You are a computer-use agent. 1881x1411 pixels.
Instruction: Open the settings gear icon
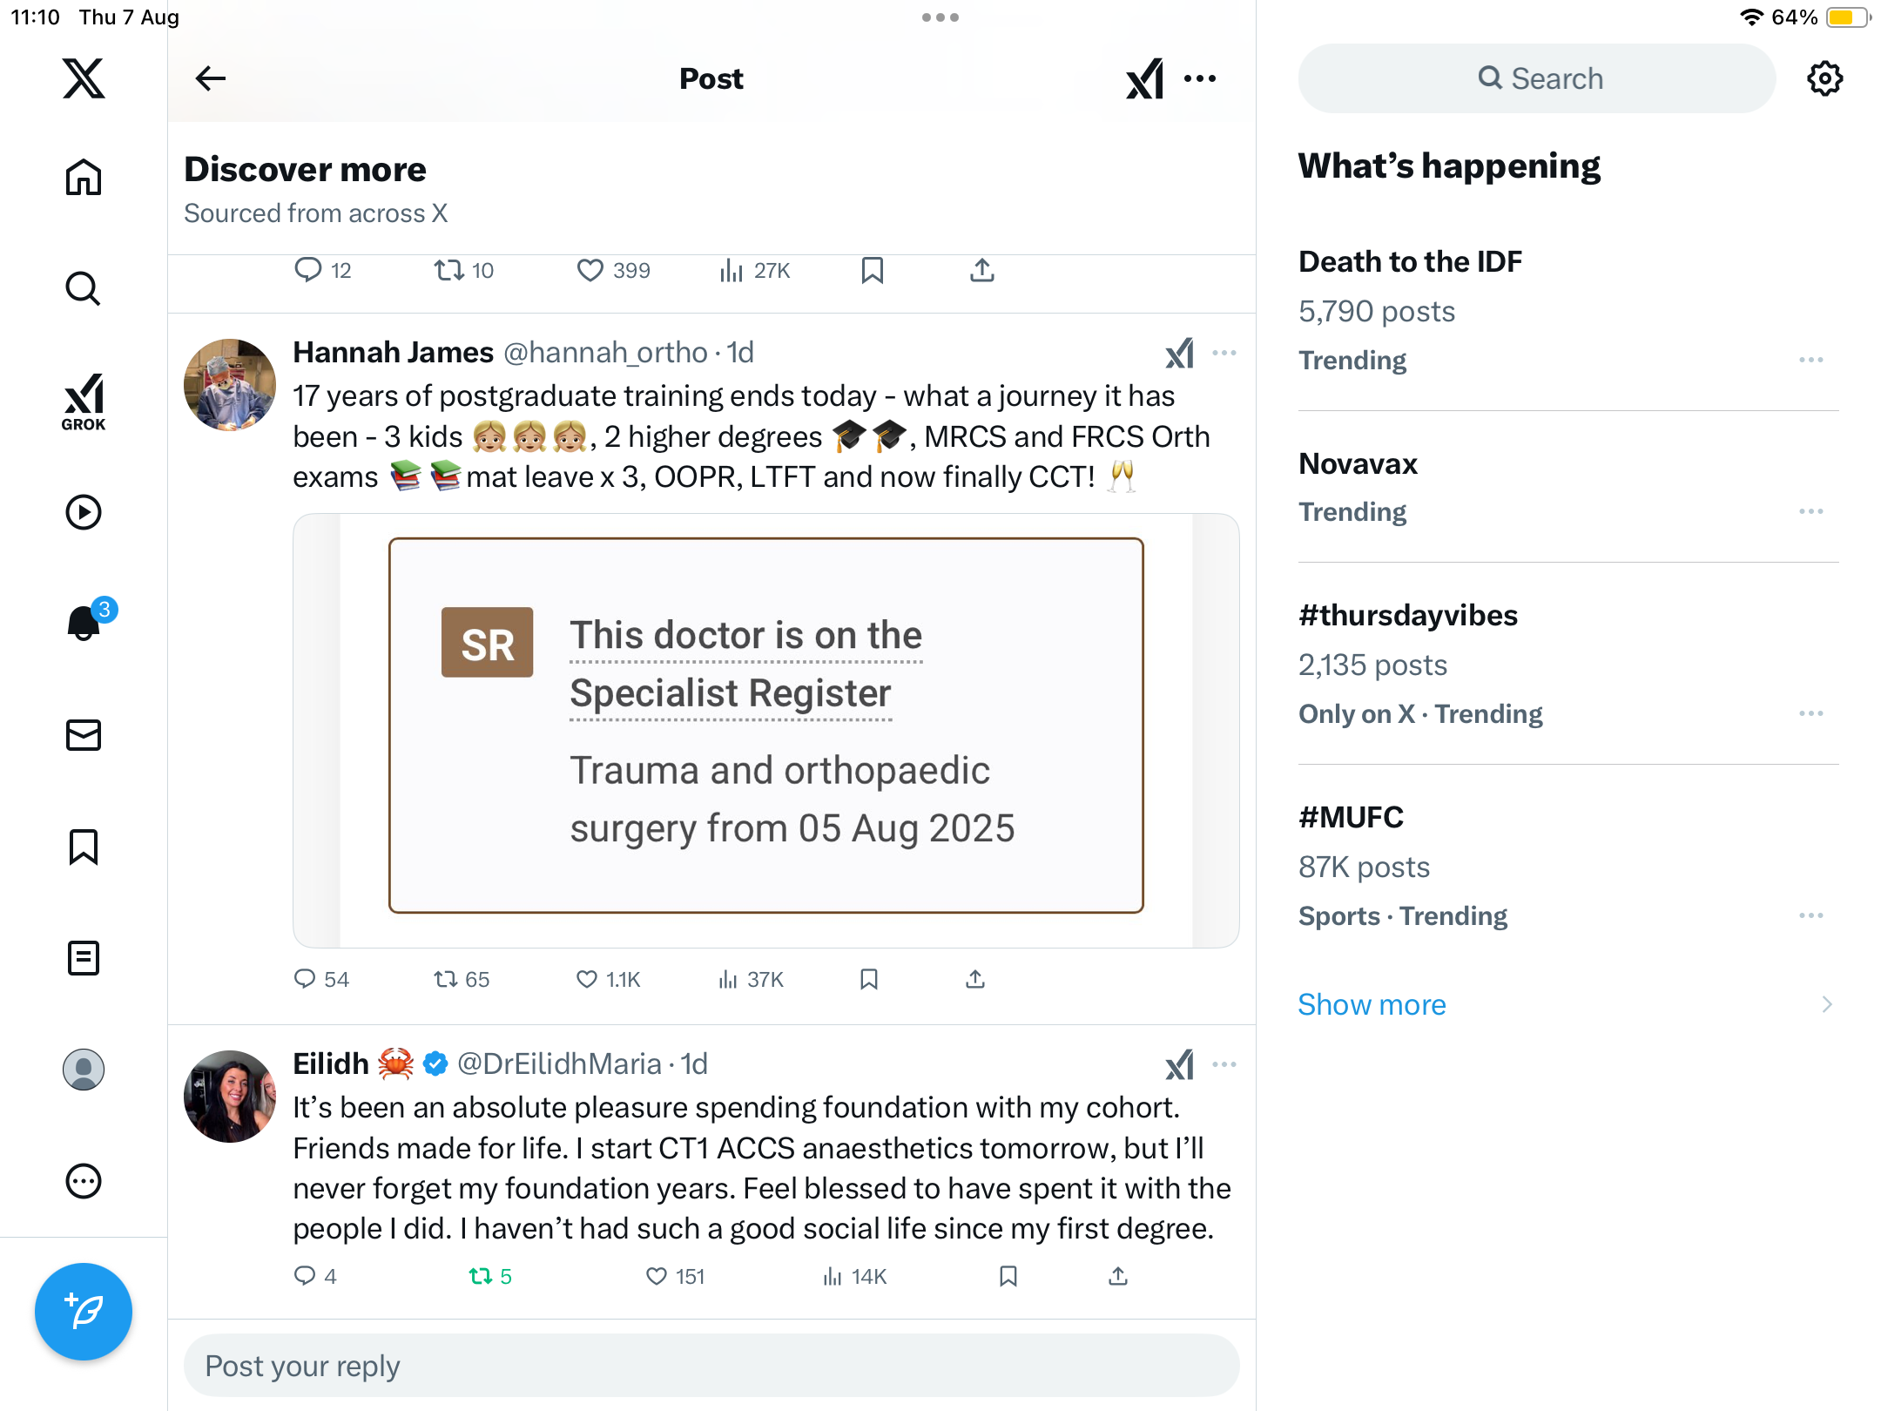[x=1824, y=78]
